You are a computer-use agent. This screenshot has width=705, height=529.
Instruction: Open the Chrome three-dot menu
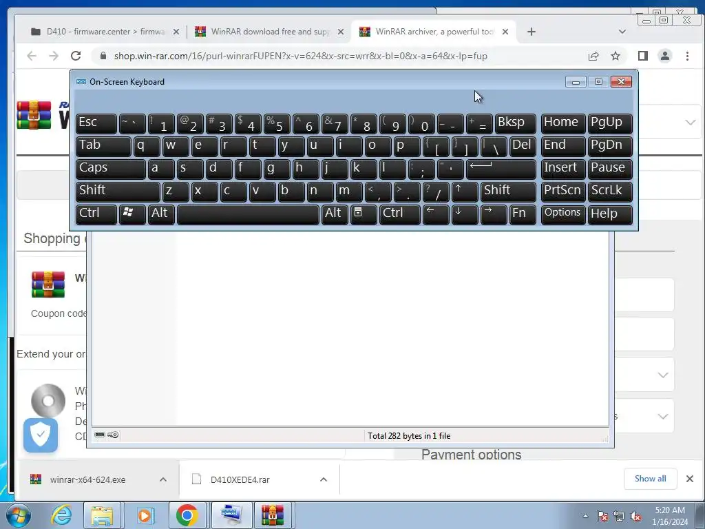tap(687, 56)
